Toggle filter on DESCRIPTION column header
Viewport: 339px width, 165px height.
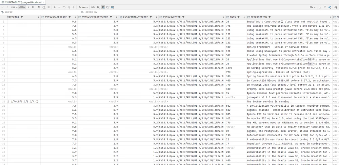coord(270,17)
